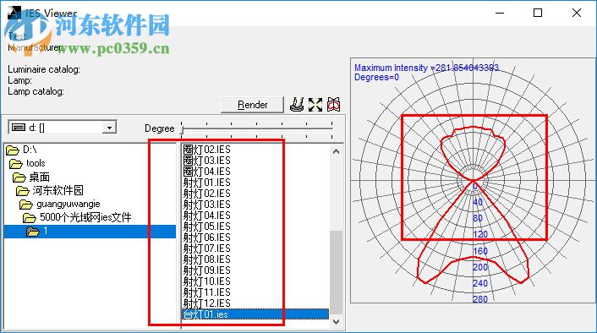Maximize the IES Viewer window
This screenshot has width=597, height=333.
coord(538,13)
